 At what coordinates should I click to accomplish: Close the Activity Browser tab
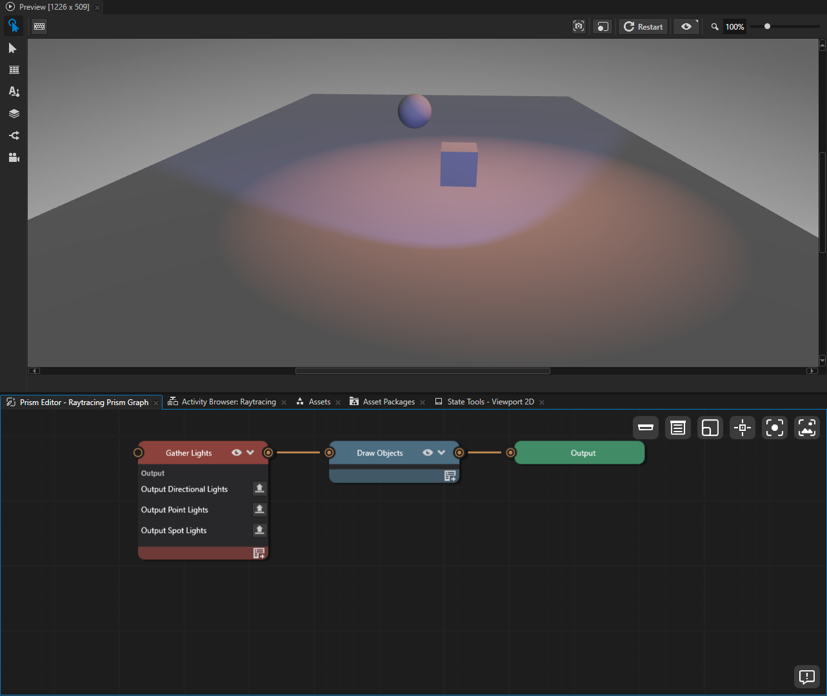(x=284, y=403)
